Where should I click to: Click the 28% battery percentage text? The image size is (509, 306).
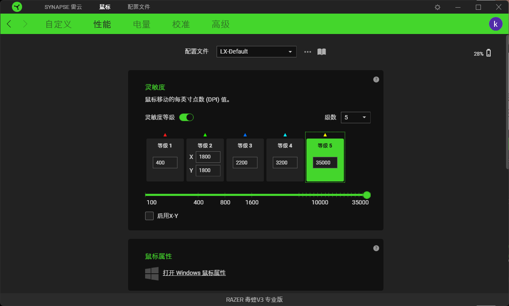coord(478,54)
